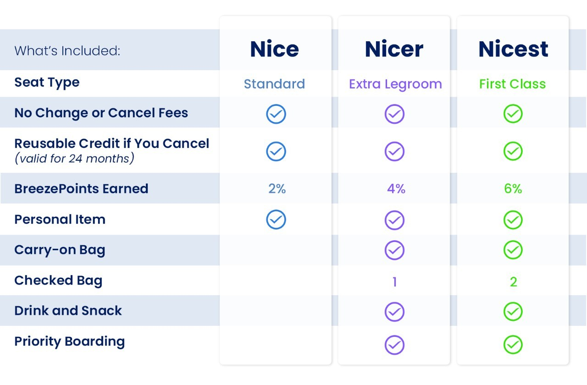This screenshot has height=385, width=587.
Task: Select the Nice fare column header
Action: point(275,49)
